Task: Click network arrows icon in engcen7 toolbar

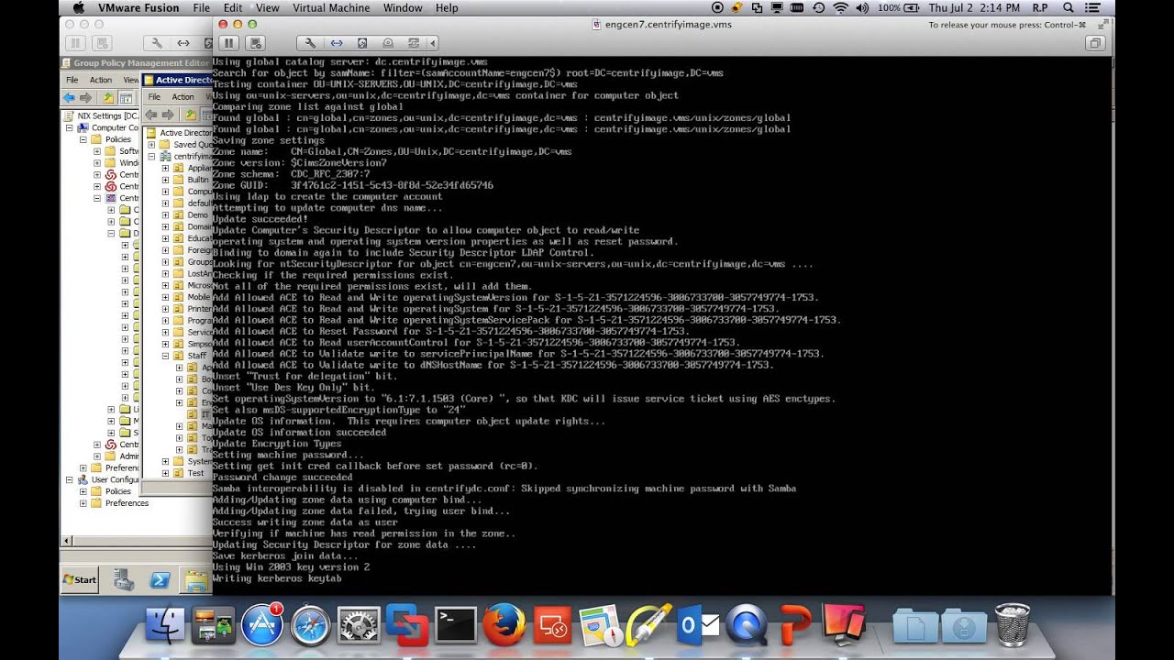Action: point(337,43)
